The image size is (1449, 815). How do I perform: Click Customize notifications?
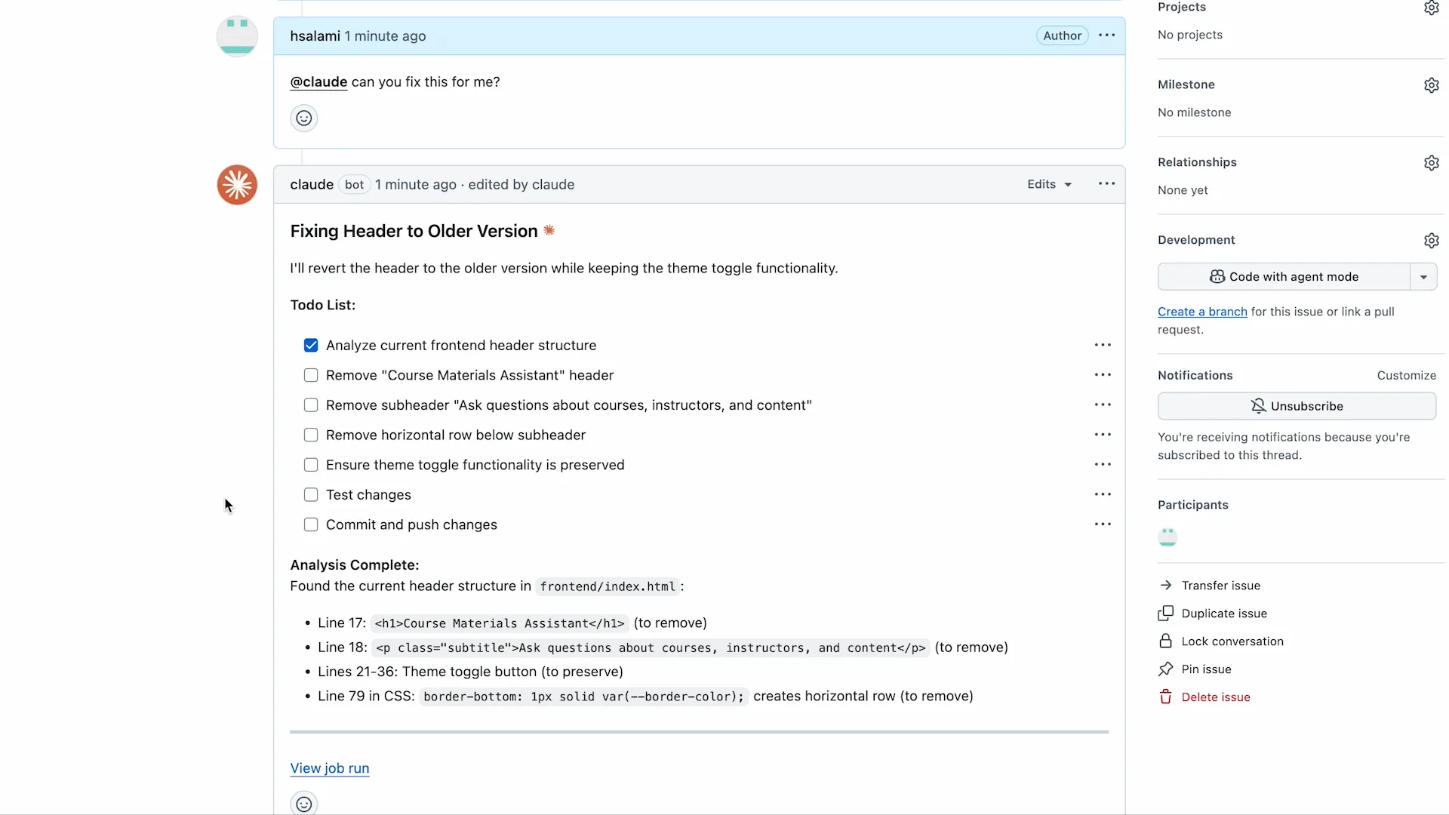point(1406,376)
